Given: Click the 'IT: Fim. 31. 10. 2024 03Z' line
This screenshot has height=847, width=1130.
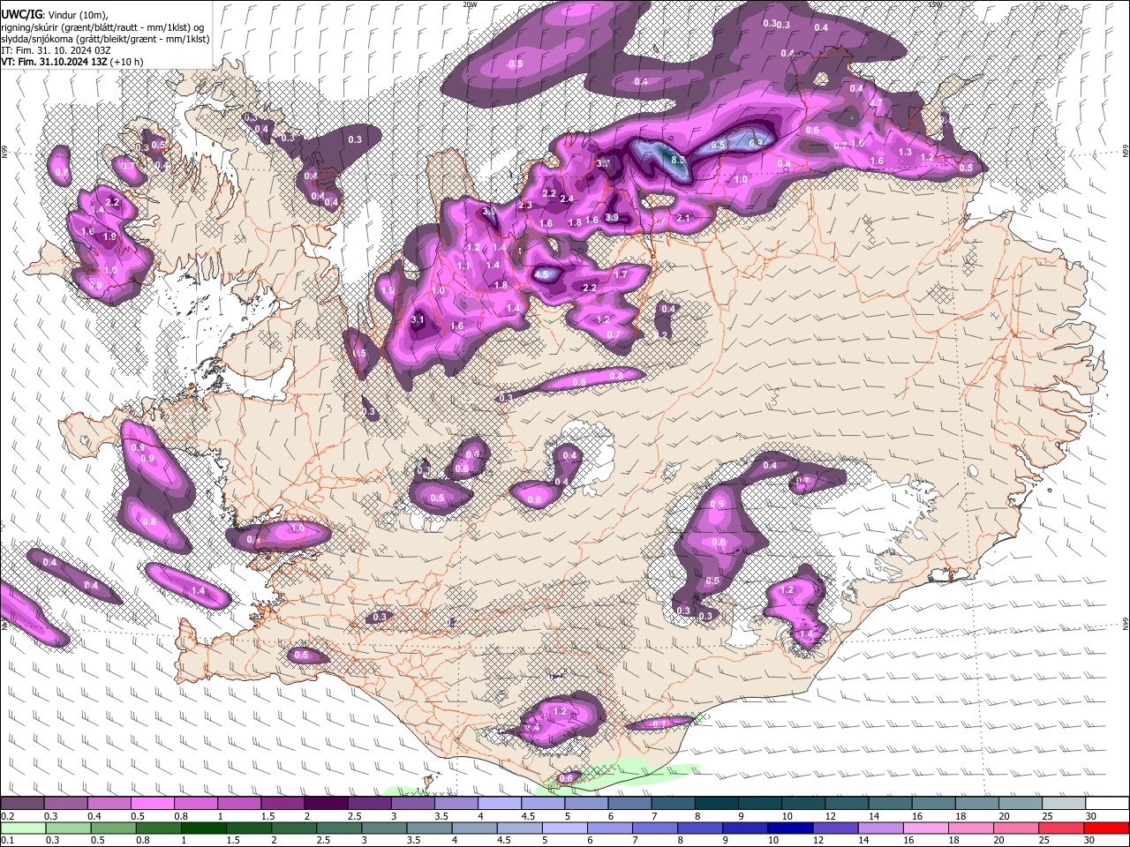Looking at the screenshot, I should pyautogui.click(x=56, y=50).
